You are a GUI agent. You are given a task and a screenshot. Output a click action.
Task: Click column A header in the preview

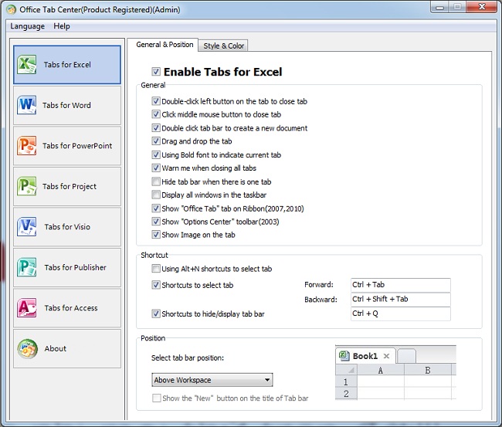[380, 370]
